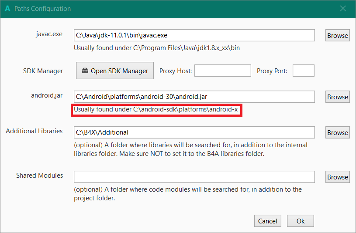Cancel the paths configuration changes

[x=267, y=221]
